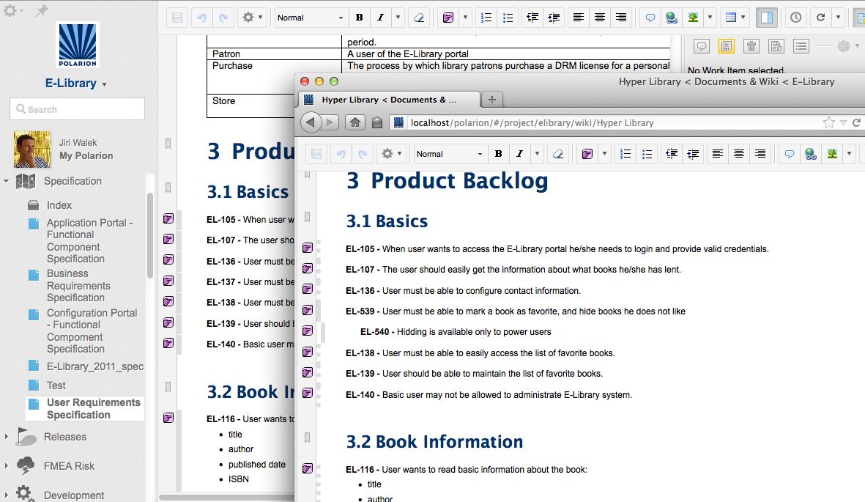The height and width of the screenshot is (502, 865).
Task: Click the EL-116 link in front window
Action: (360, 470)
